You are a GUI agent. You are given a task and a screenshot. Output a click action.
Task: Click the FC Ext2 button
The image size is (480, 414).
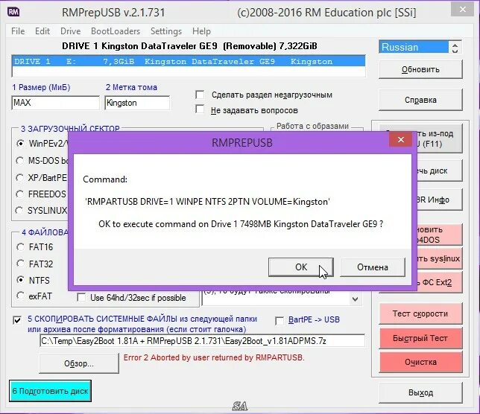[438, 282]
